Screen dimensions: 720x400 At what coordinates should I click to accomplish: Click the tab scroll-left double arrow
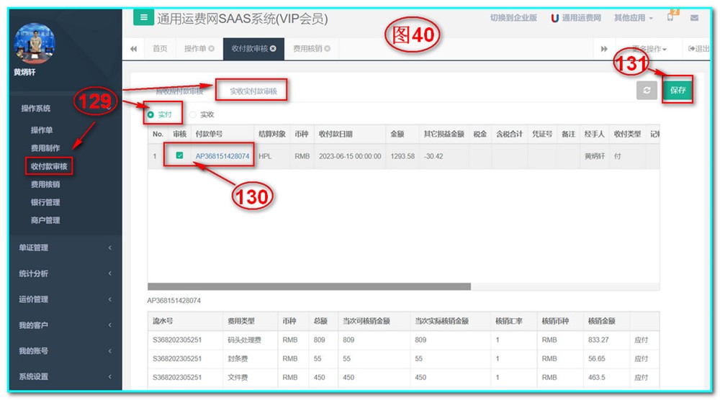(134, 49)
